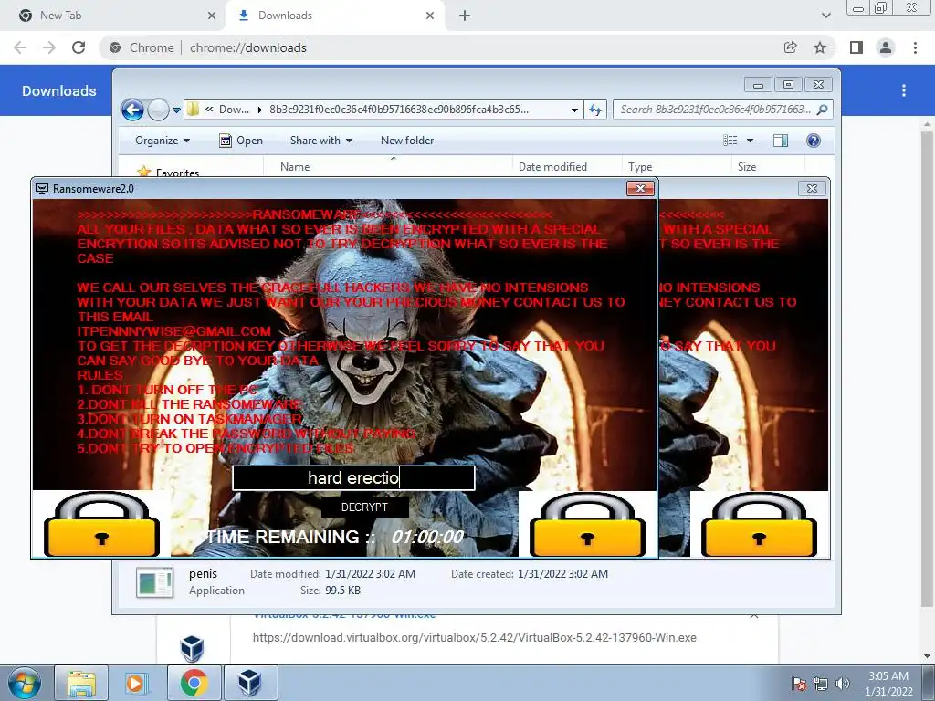
Task: Click volume speaker tray icon
Action: point(843,684)
